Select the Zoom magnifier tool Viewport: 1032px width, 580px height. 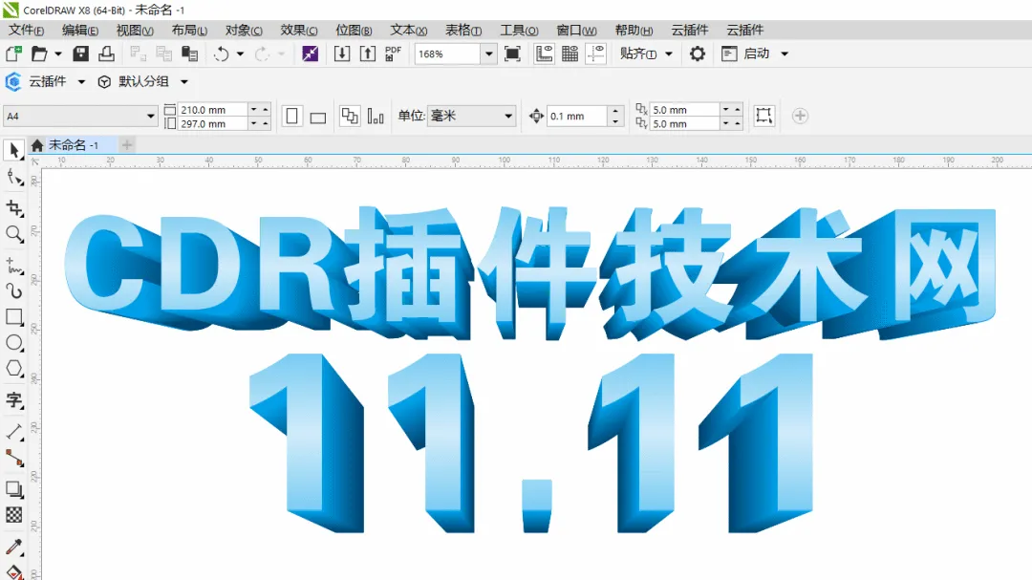[13, 234]
